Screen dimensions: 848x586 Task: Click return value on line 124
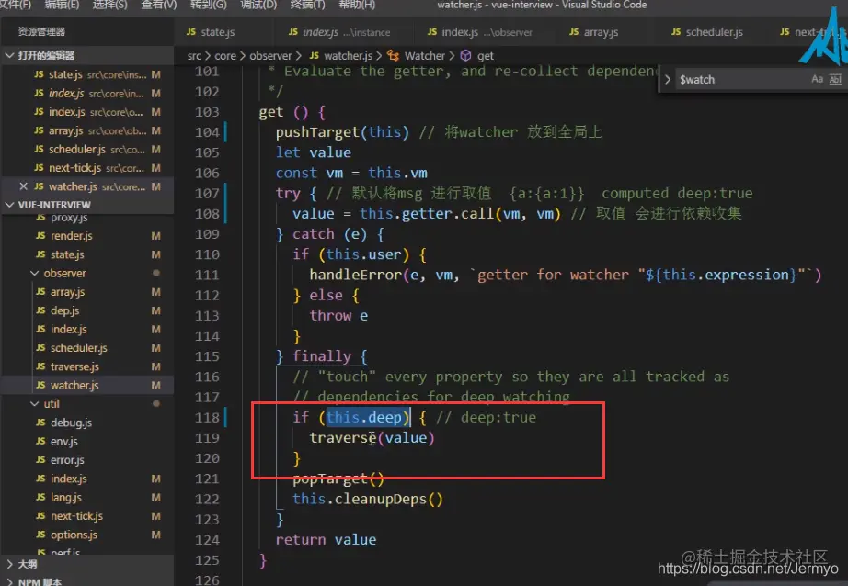tap(327, 539)
